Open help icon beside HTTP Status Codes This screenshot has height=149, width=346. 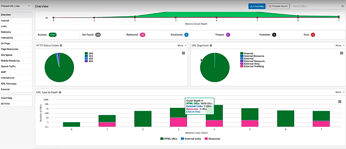click(x=61, y=46)
